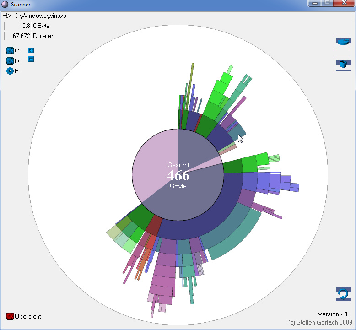Click the red Übersicht overview icon

pyautogui.click(x=10, y=316)
